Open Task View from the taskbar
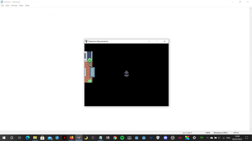This screenshot has height=141, width=252. tap(20, 138)
